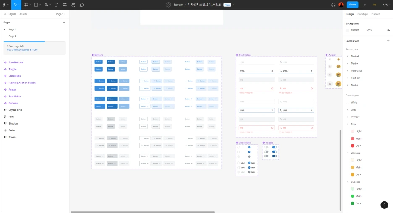
Task: Select the Text tool
Action: 56,5
